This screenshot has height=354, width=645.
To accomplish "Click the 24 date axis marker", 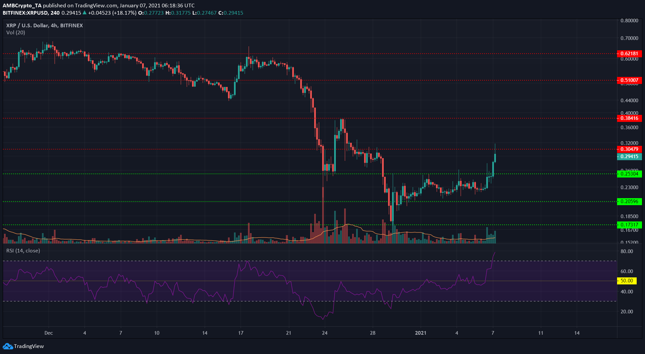I will (x=325, y=333).
